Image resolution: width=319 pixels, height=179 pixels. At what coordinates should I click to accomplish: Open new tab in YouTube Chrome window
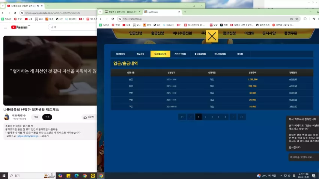point(48,6)
